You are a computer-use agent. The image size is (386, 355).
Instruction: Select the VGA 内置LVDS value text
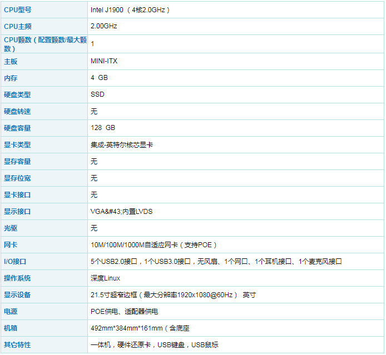(121, 211)
